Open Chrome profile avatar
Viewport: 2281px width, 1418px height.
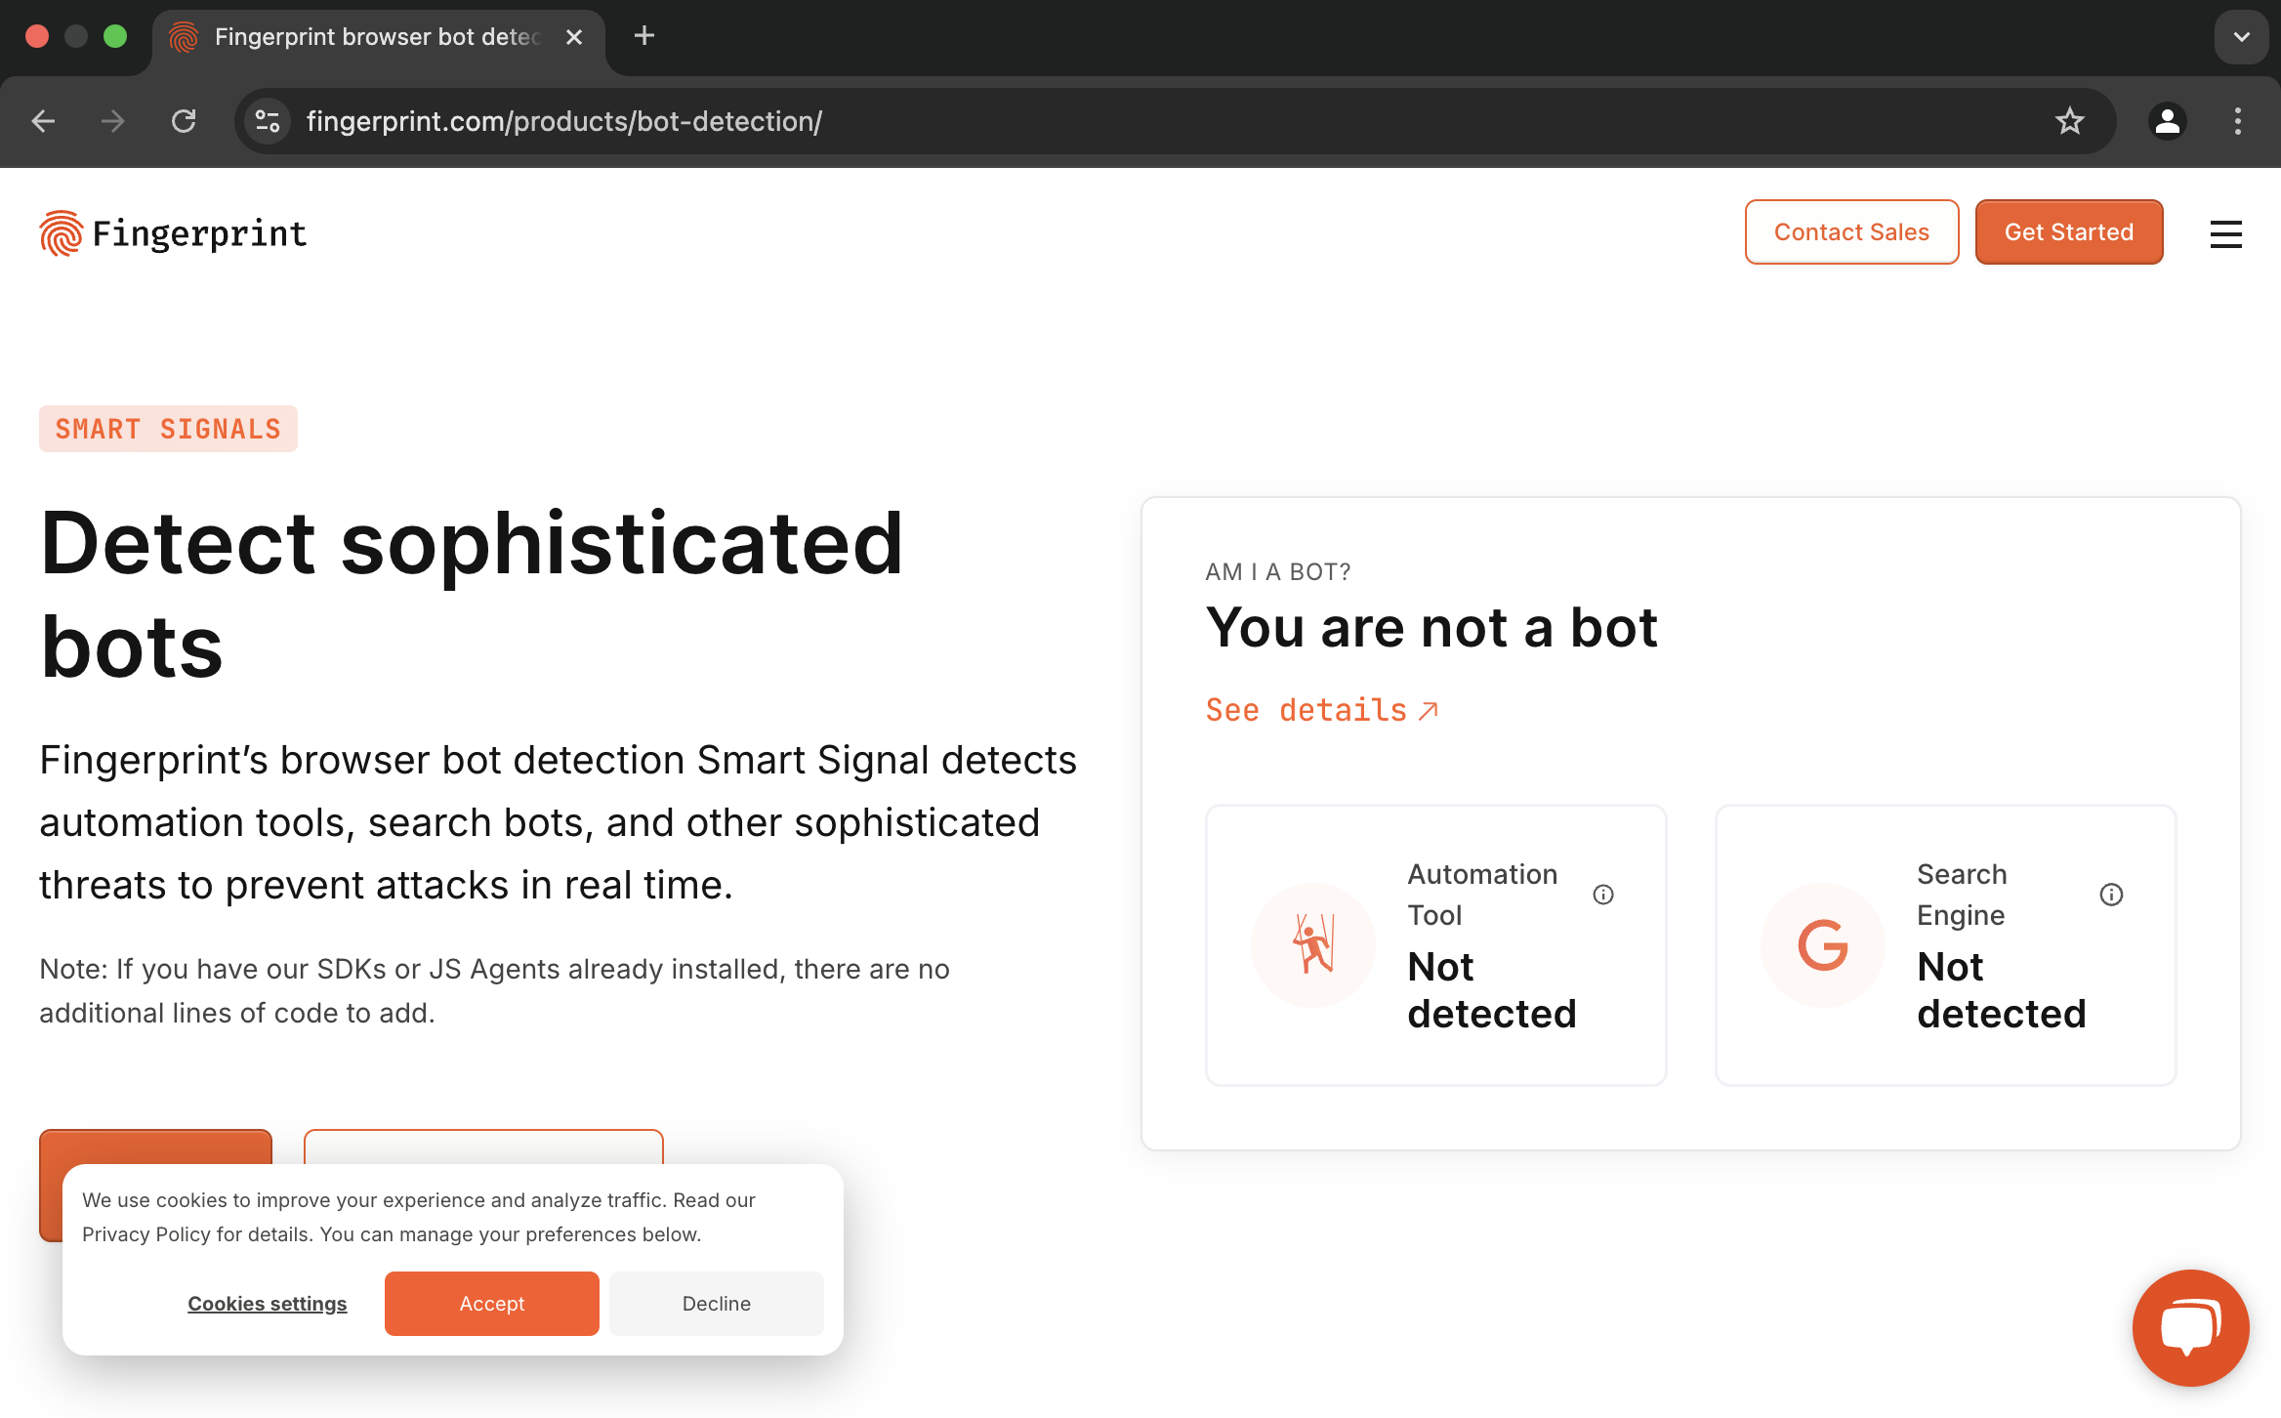[x=2167, y=121]
